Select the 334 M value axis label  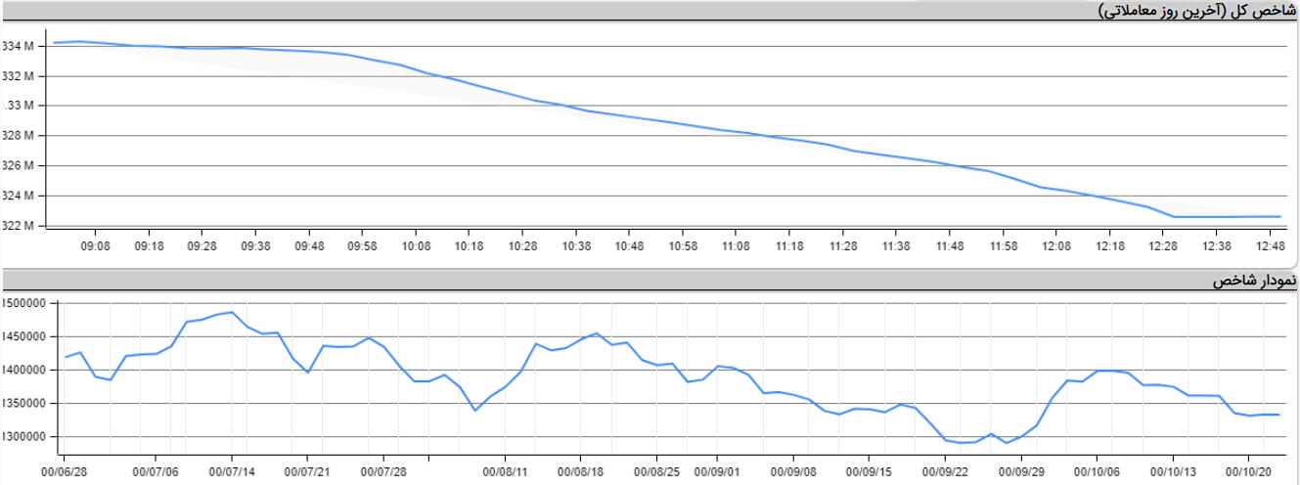(19, 46)
